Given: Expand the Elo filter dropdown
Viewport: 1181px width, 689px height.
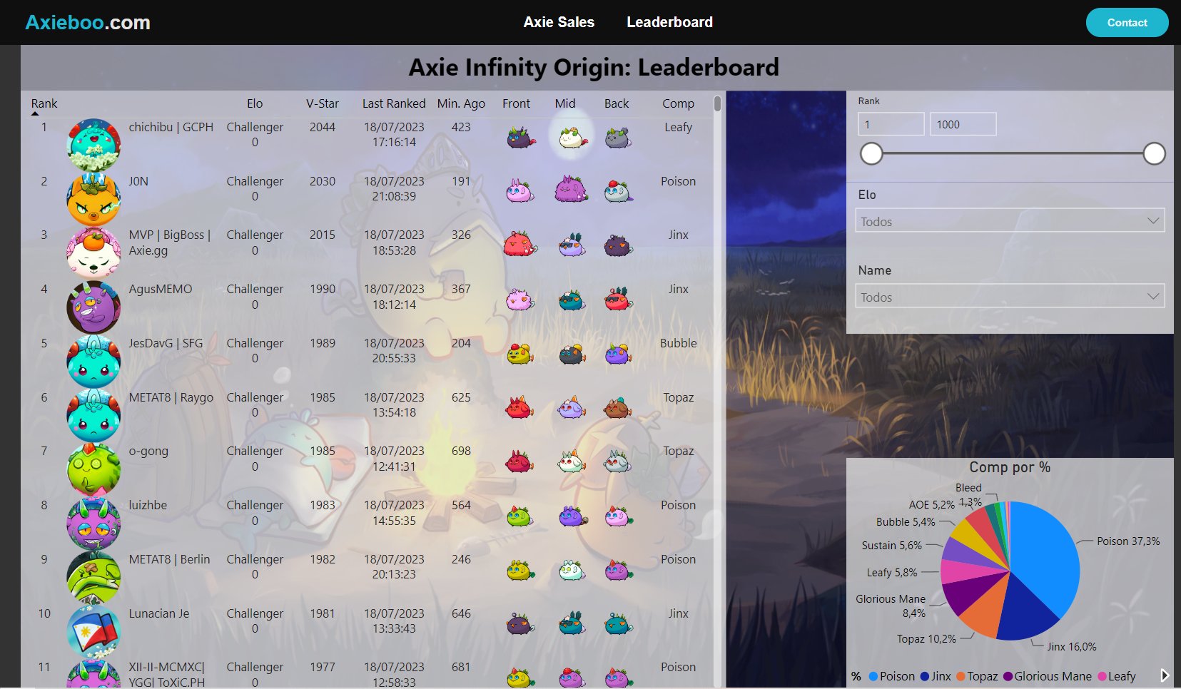Looking at the screenshot, I should tap(1010, 220).
